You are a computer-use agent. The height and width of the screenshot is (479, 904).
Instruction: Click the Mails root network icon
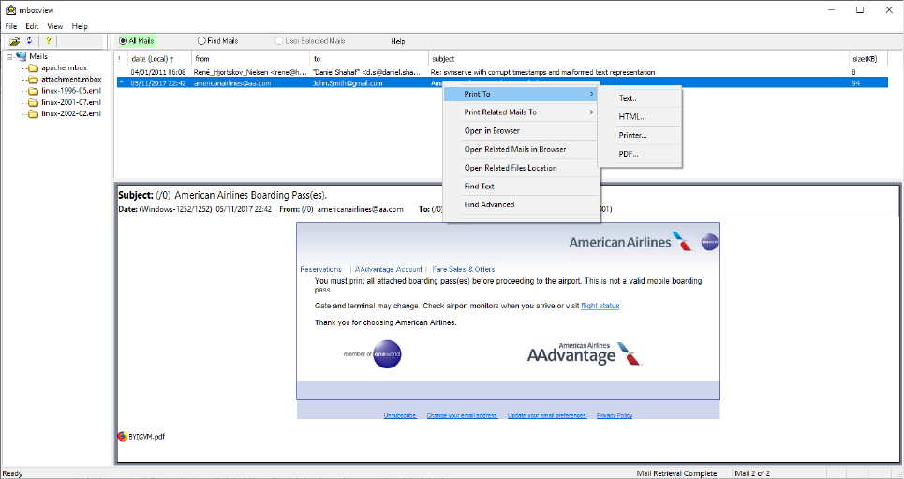tap(22, 56)
